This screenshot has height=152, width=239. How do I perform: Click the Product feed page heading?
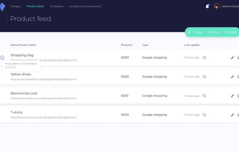click(x=30, y=19)
